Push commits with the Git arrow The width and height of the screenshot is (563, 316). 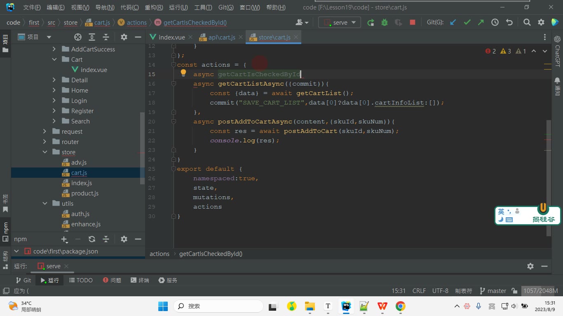click(x=481, y=23)
